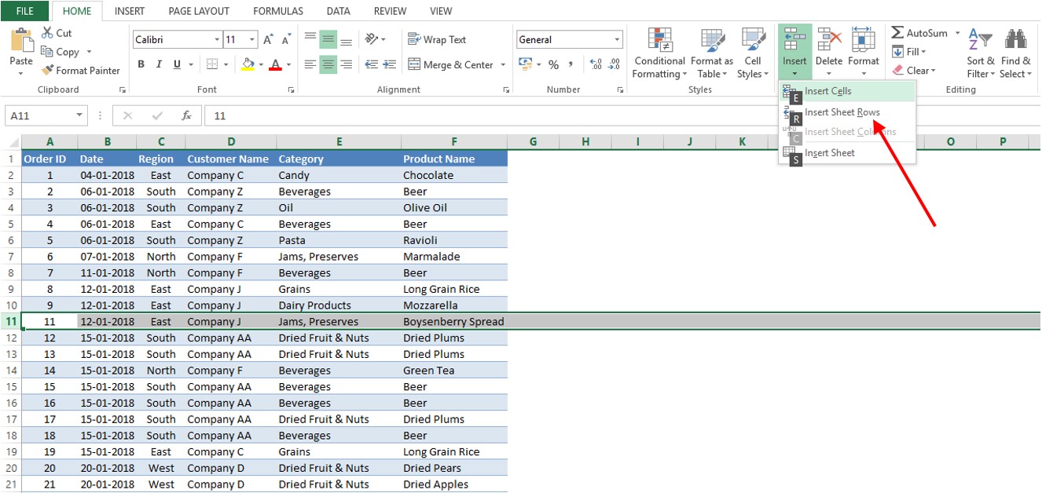Open the Font Size dropdown
The image size is (1042, 493).
point(251,39)
